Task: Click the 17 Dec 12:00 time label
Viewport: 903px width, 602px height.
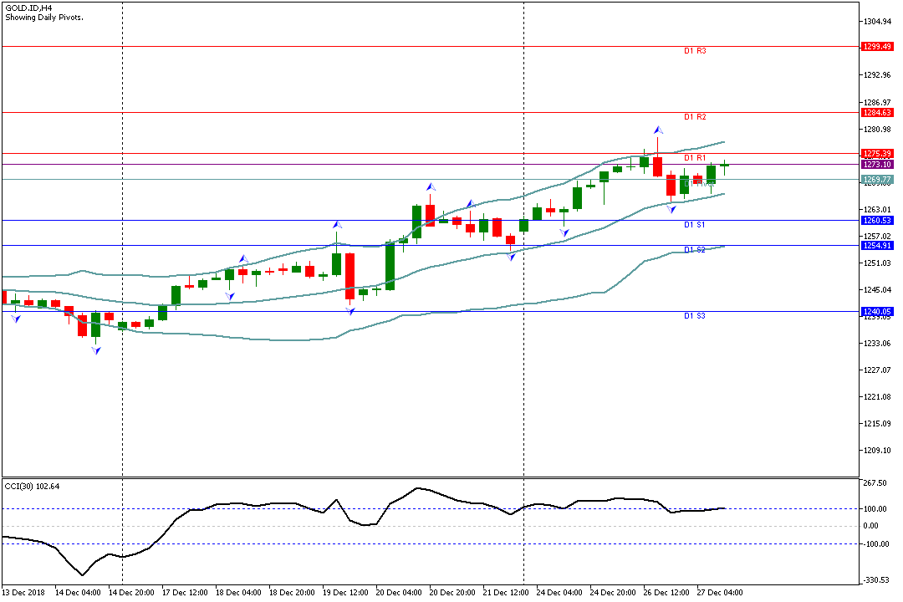Action: [185, 593]
